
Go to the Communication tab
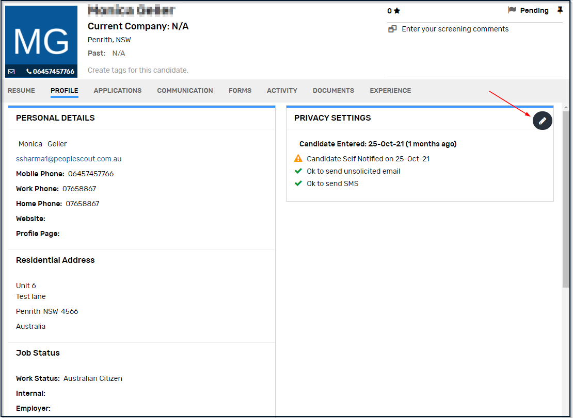[185, 91]
